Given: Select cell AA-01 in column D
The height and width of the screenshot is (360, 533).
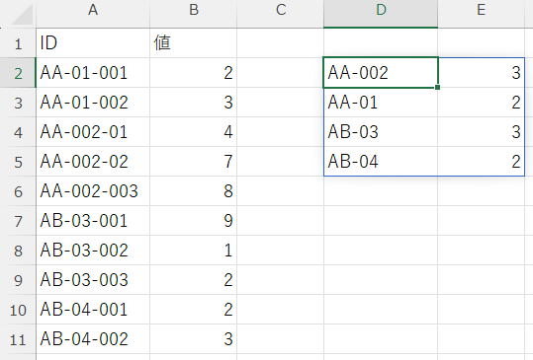Looking at the screenshot, I should [x=381, y=103].
